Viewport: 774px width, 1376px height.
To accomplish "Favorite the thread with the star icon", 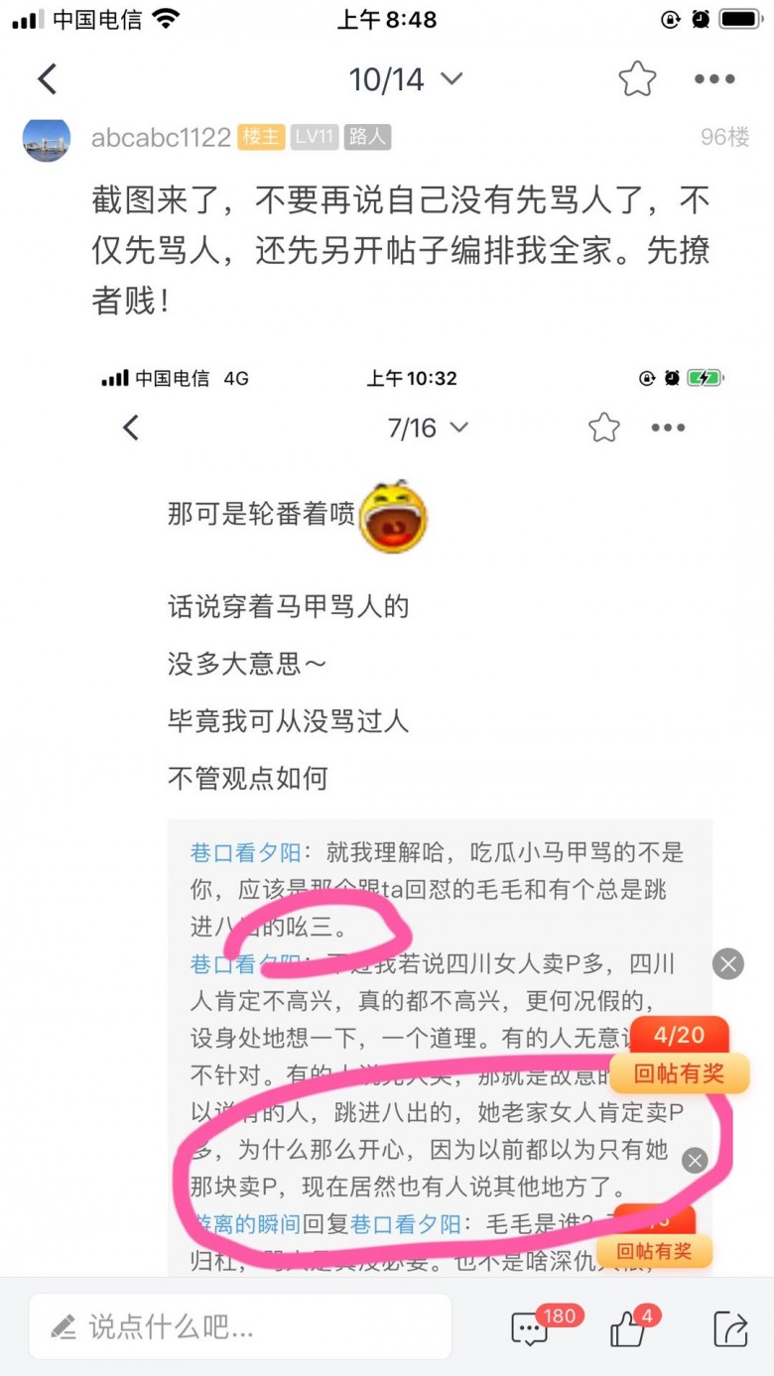I will click(x=637, y=78).
